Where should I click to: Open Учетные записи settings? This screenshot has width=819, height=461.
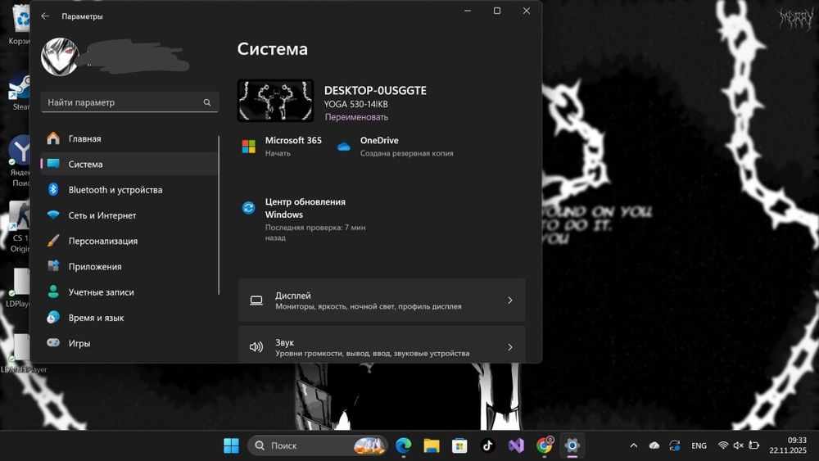click(129, 292)
